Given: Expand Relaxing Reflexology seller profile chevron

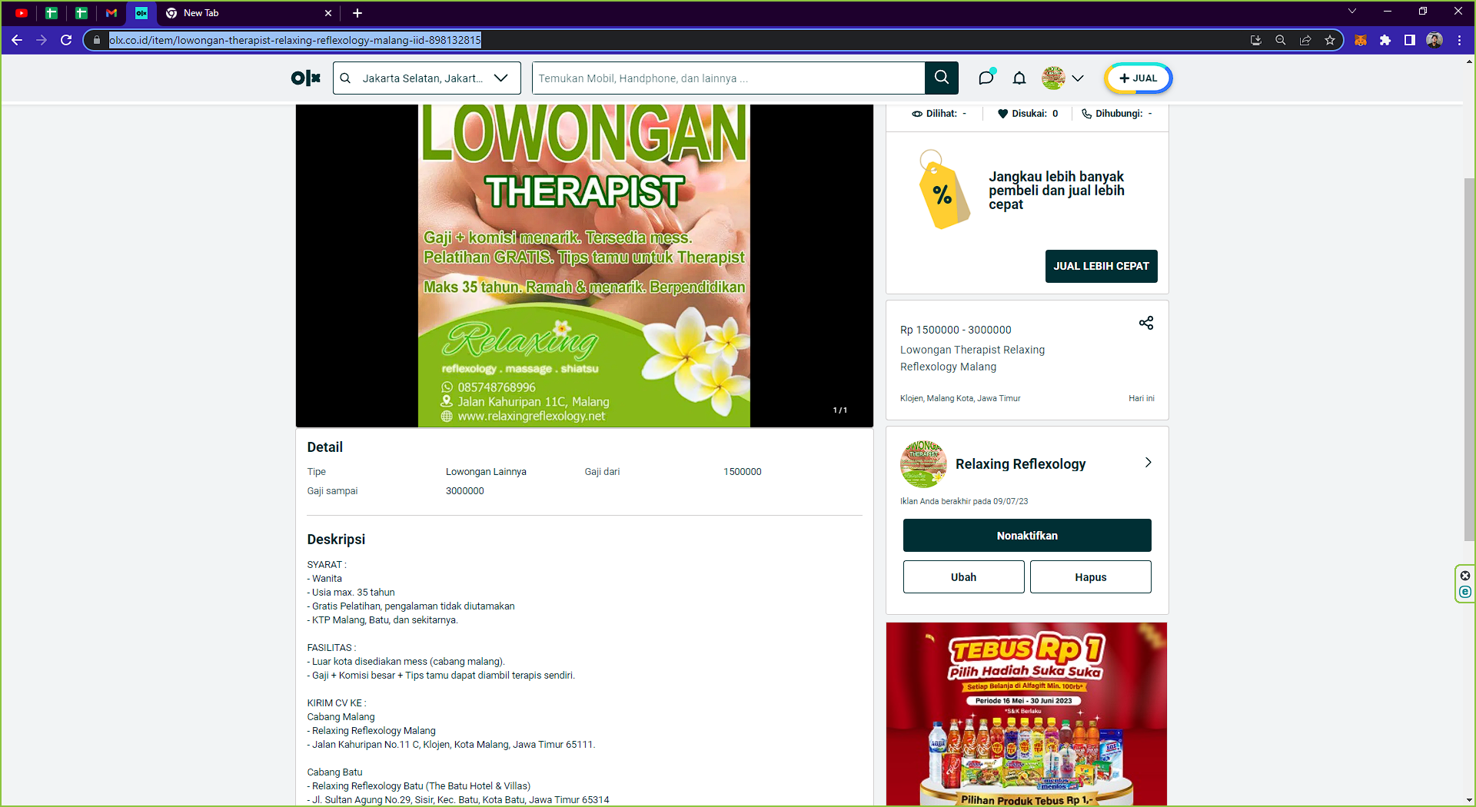Looking at the screenshot, I should point(1149,463).
